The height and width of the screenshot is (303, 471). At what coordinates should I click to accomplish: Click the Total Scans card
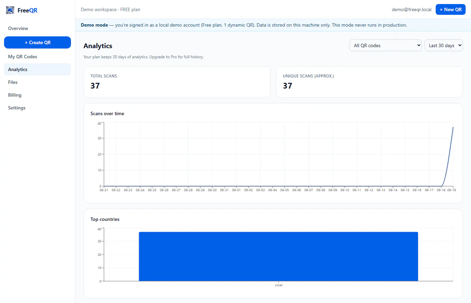pyautogui.click(x=177, y=82)
